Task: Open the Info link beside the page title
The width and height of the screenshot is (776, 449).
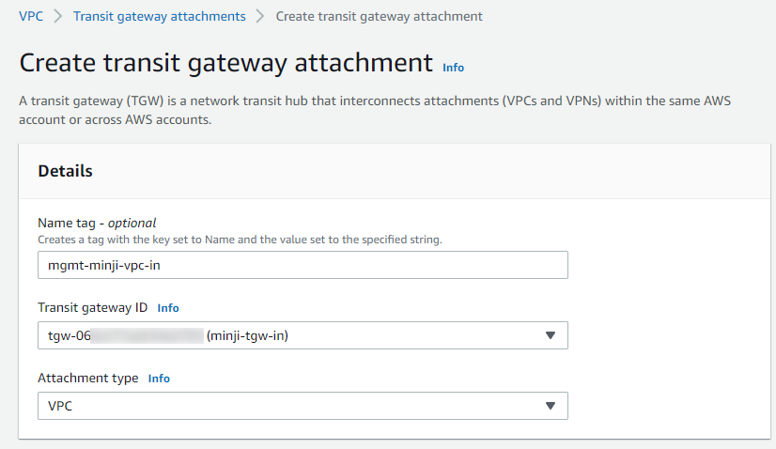Action: [x=453, y=68]
